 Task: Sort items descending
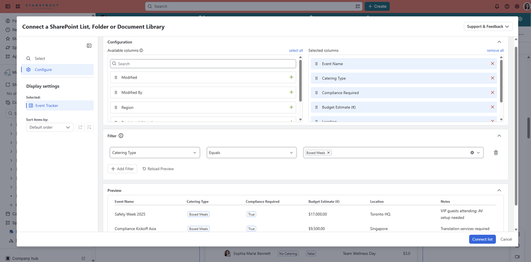click(x=89, y=127)
